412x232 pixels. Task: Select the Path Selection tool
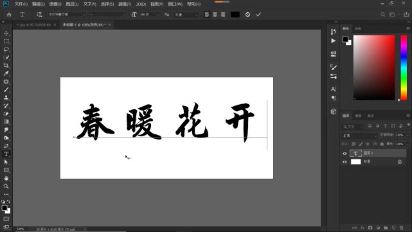6,162
